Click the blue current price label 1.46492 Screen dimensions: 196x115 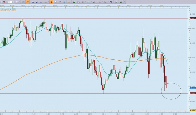point(193,88)
